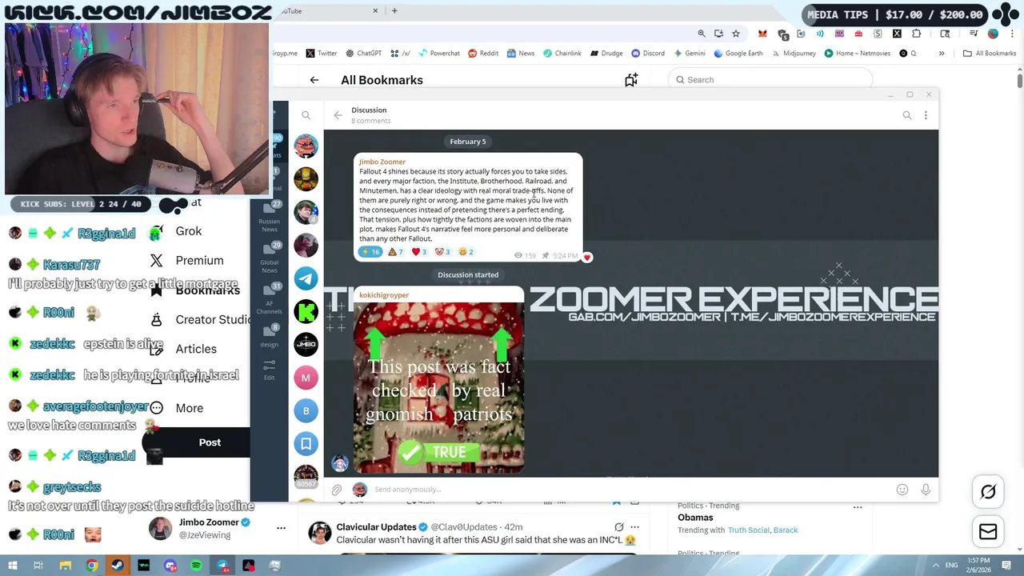Viewport: 1024px width, 576px height.
Task: Toggle the poop reaction with 7 count
Action: coord(396,252)
